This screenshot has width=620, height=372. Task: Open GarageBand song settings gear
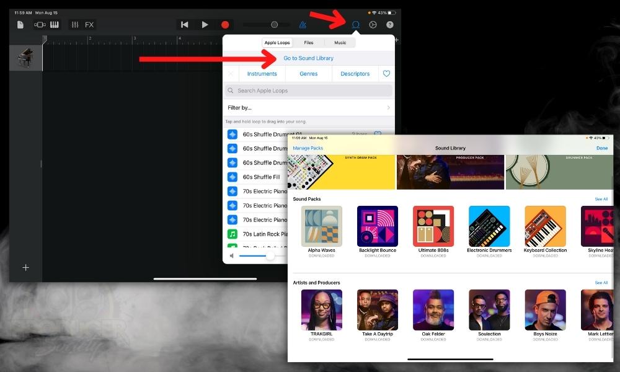point(373,24)
